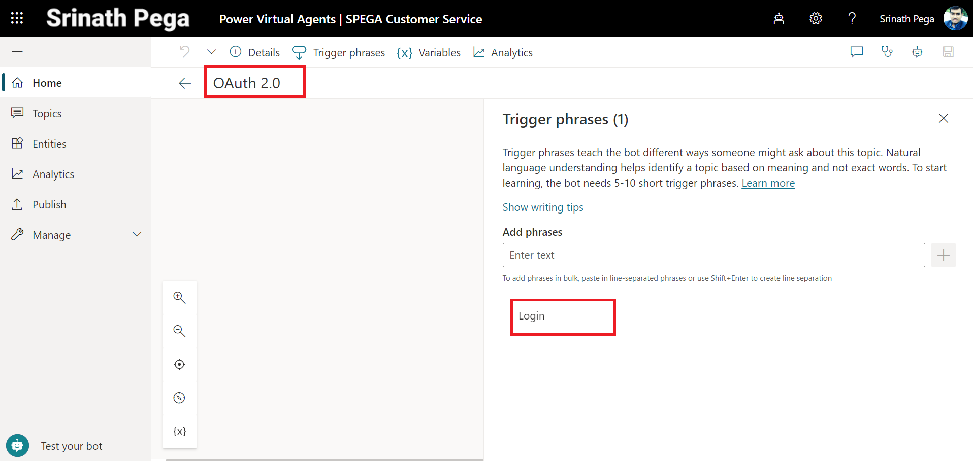Click the back arrow beside OAuth 2.0
The width and height of the screenshot is (973, 461).
185,83
